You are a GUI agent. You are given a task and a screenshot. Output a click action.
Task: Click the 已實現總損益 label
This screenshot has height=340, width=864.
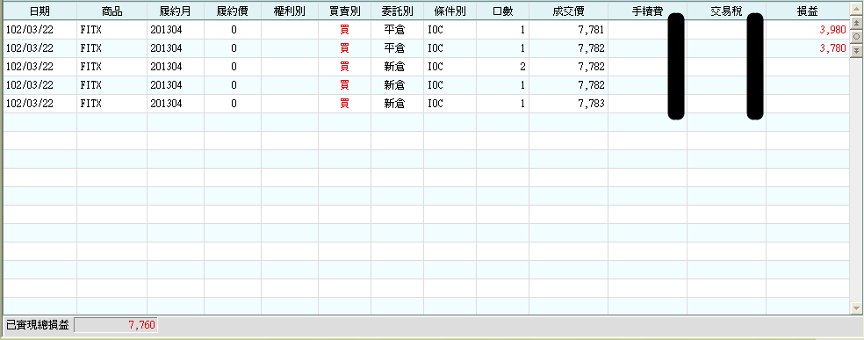point(38,325)
